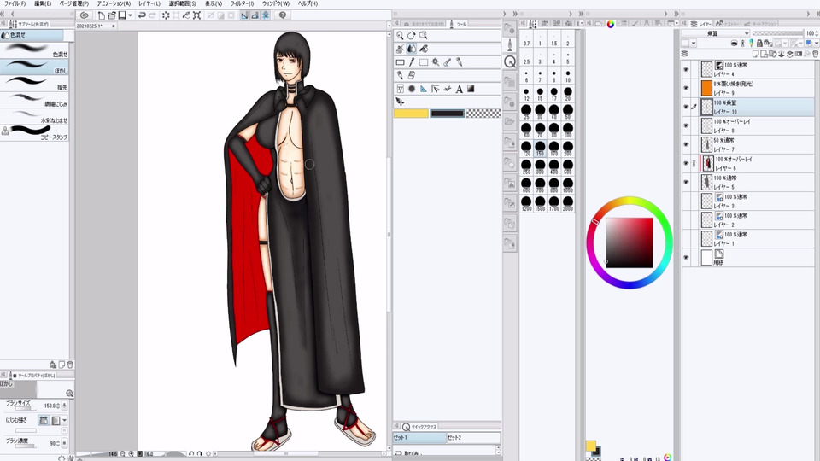Click the transparent checkered color swatch
The image size is (820, 461).
pos(483,114)
